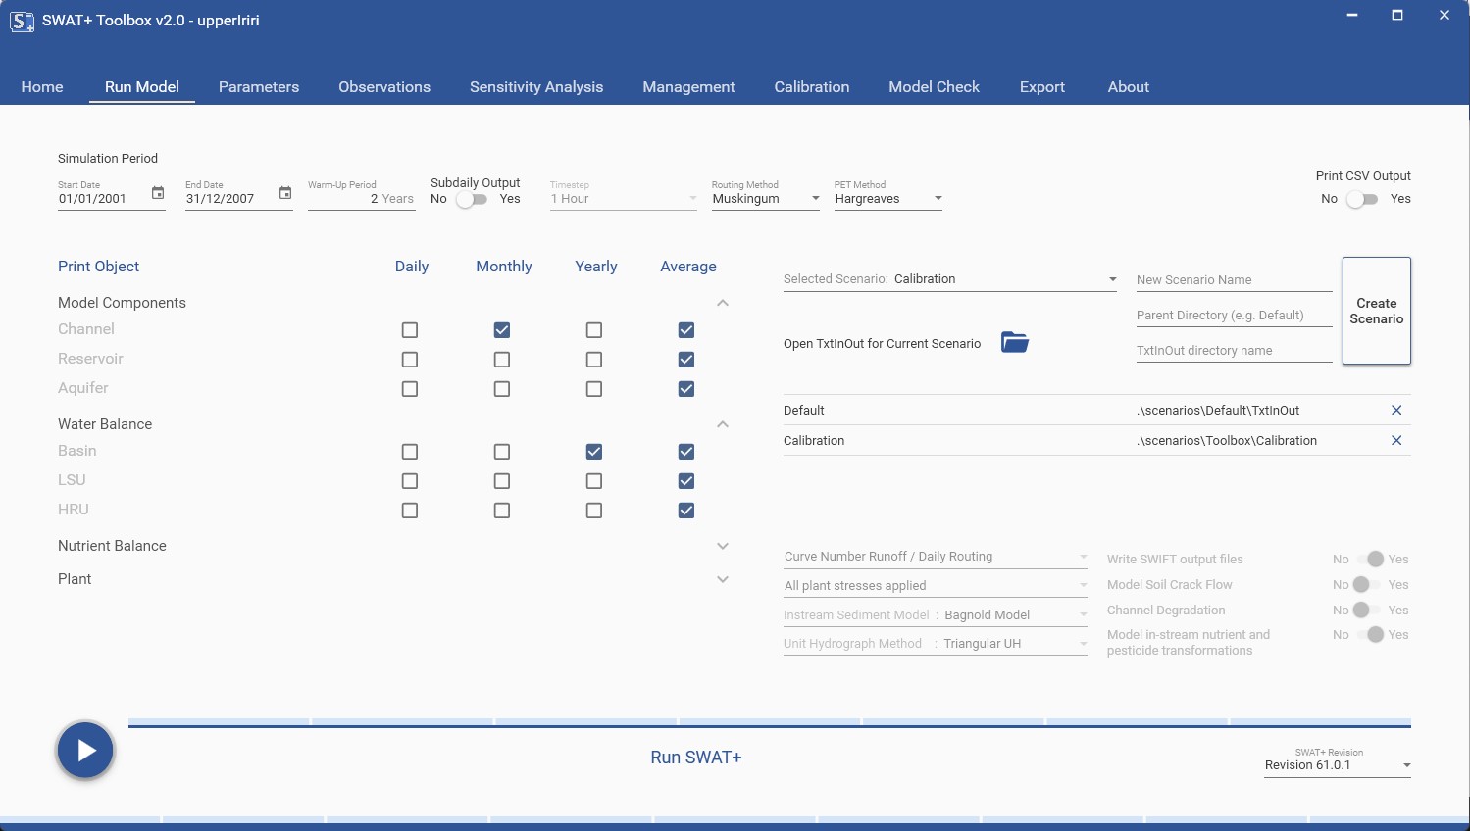Toggle the Channel Degradation switch
Screen dimensions: 1470x831
pos(1366,610)
